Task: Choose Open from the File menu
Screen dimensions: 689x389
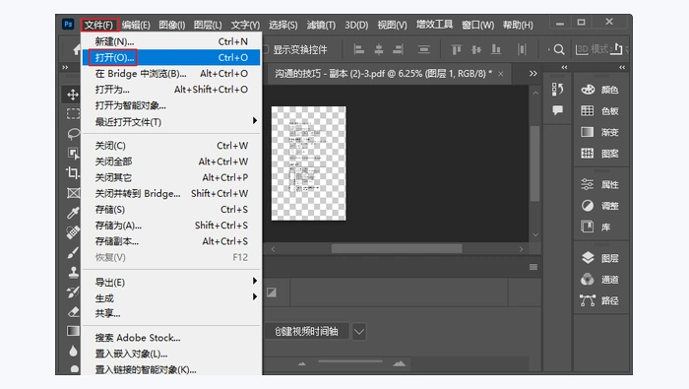Action: point(171,57)
